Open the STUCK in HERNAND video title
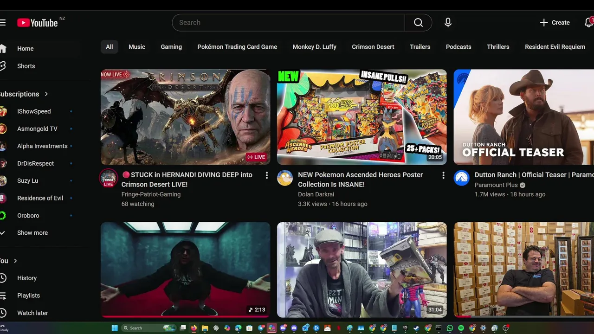This screenshot has width=594, height=334. (187, 180)
